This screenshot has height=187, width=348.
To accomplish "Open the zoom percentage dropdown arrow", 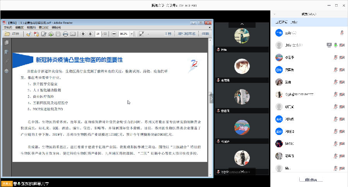I will click(x=132, y=34).
